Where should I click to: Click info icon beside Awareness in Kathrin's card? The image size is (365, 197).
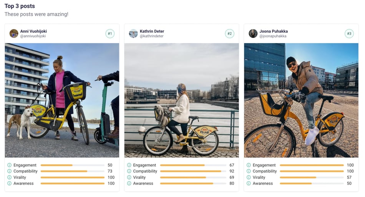tap(129, 183)
